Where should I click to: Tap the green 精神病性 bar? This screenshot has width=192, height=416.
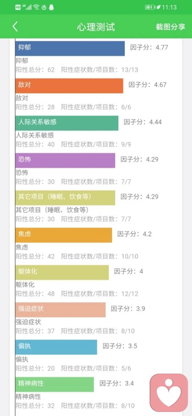click(x=55, y=384)
